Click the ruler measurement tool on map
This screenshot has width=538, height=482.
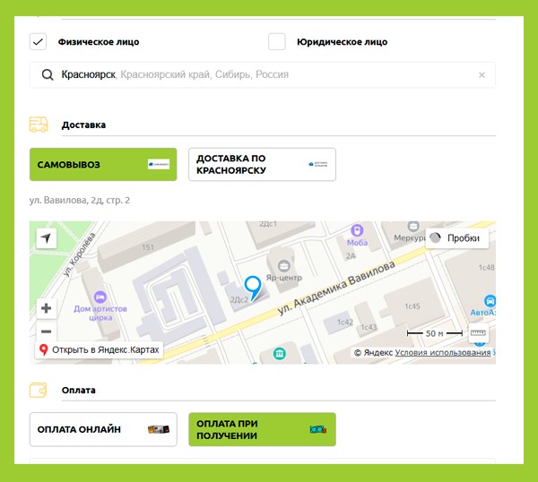coord(478,333)
